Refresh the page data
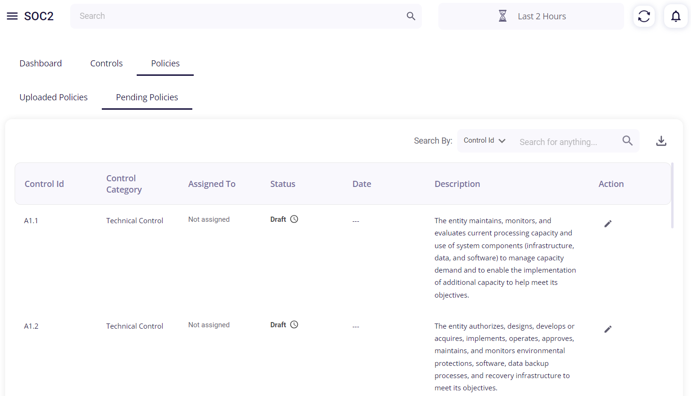 644,16
